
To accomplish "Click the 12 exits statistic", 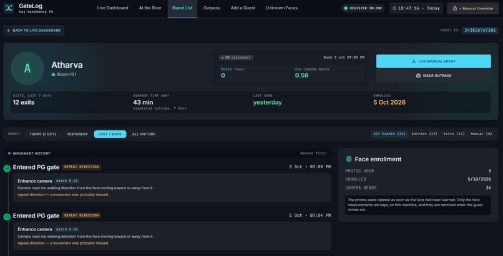I will pos(24,102).
